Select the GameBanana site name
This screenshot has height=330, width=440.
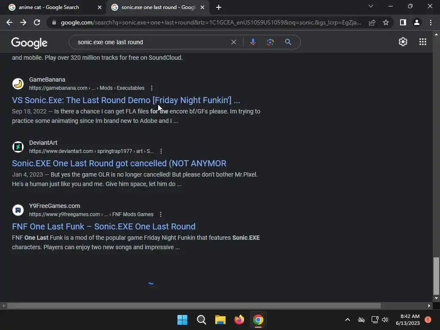point(47,79)
